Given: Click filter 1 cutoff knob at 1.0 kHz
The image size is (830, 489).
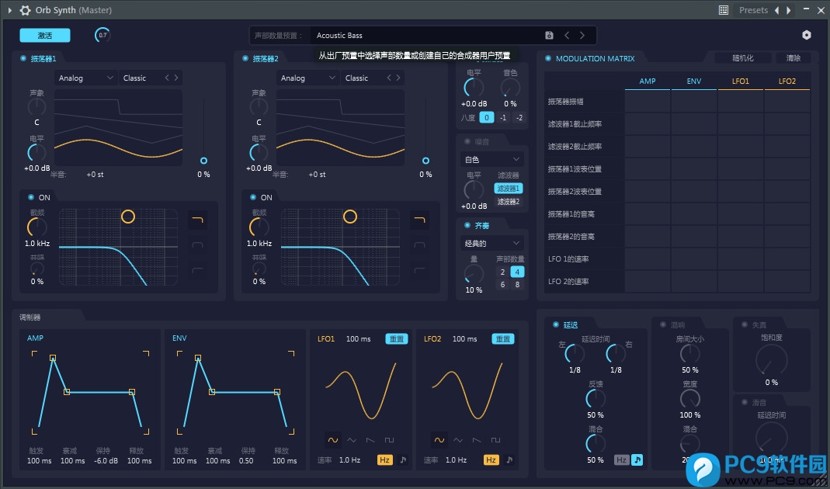Looking at the screenshot, I should [x=37, y=227].
